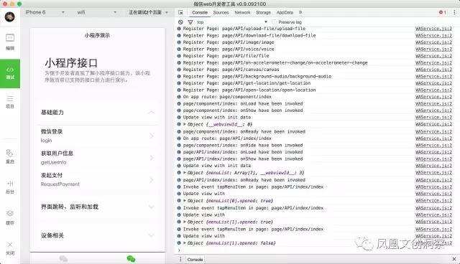
Task: Click log 'page/component/index: onReady have been invoked'
Action: click(244, 132)
